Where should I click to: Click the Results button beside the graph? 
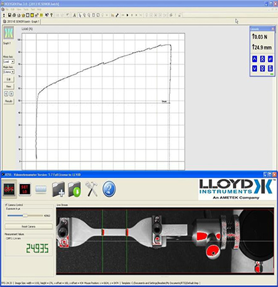click(9, 101)
